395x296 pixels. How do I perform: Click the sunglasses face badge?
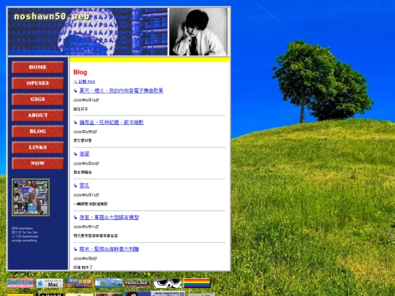[168, 284]
